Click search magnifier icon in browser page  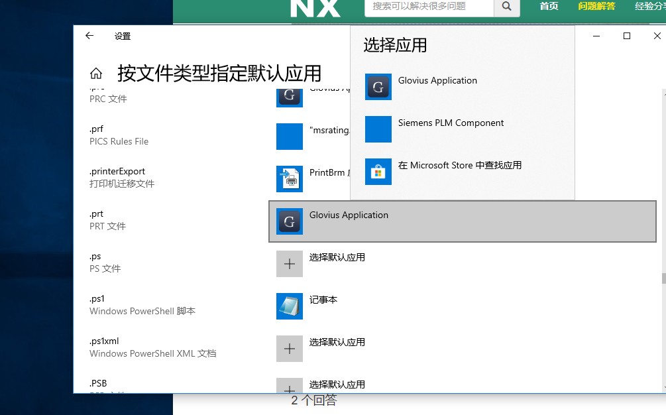tap(507, 7)
